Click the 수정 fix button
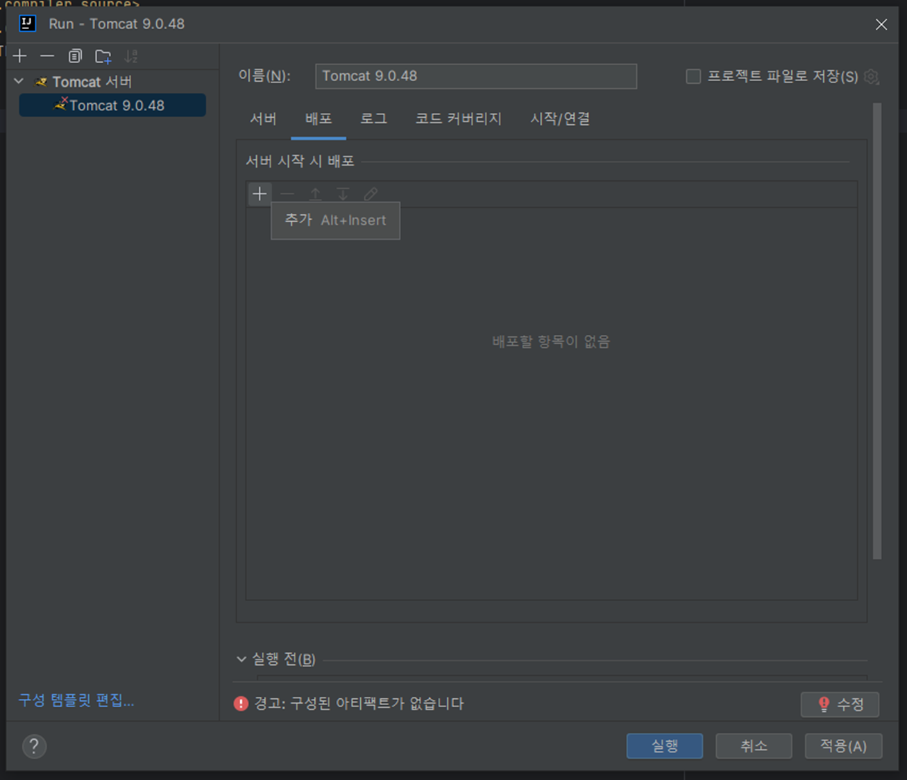Screen dimensions: 907x780 click(x=840, y=704)
